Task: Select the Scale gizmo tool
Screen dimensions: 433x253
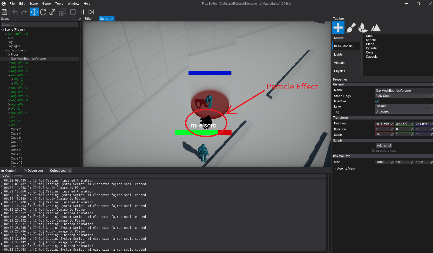Action: pos(52,12)
